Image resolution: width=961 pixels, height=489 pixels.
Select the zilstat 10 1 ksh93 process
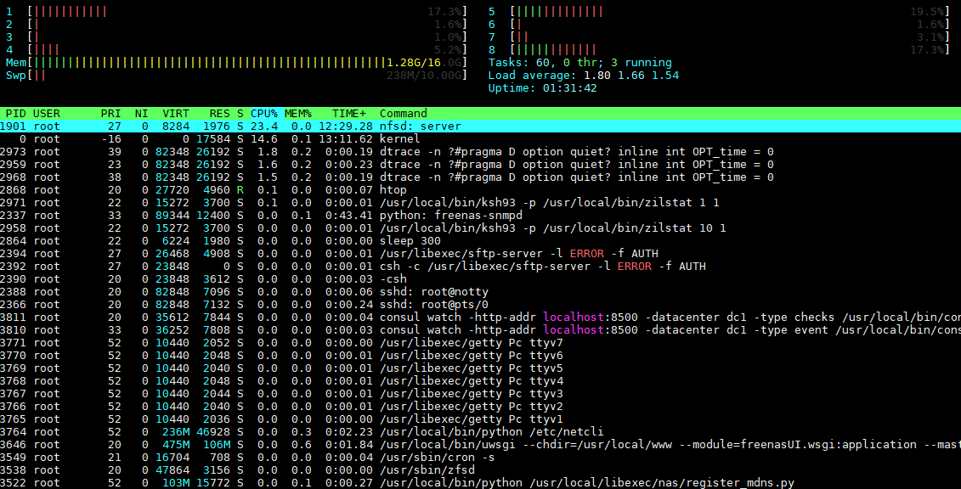click(481, 228)
